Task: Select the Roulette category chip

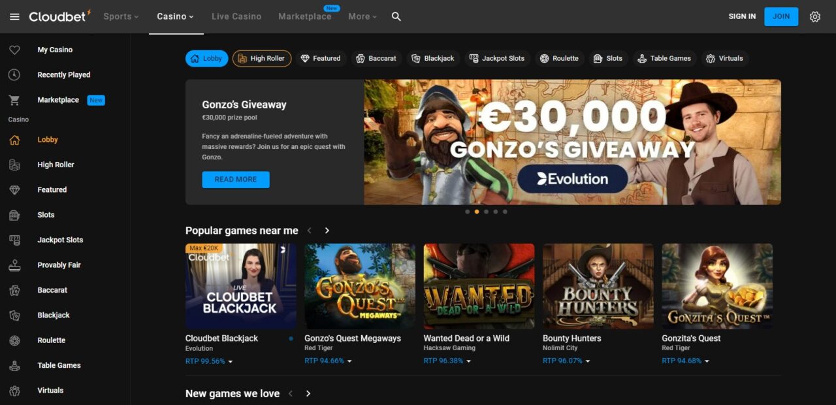Action: coord(560,59)
